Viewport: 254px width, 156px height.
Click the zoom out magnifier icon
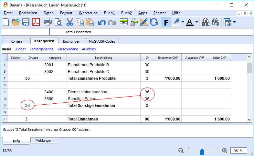[181, 151]
